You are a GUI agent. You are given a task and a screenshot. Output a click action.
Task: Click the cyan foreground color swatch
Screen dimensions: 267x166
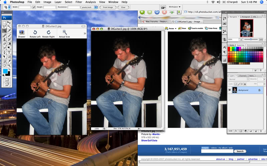pos(5,71)
